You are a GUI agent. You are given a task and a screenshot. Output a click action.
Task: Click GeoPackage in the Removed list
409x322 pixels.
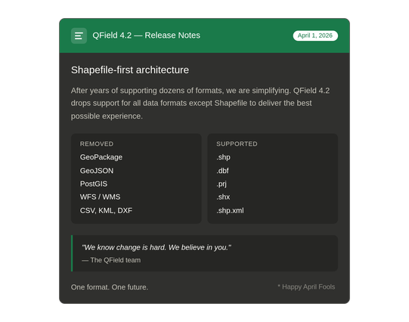point(101,157)
